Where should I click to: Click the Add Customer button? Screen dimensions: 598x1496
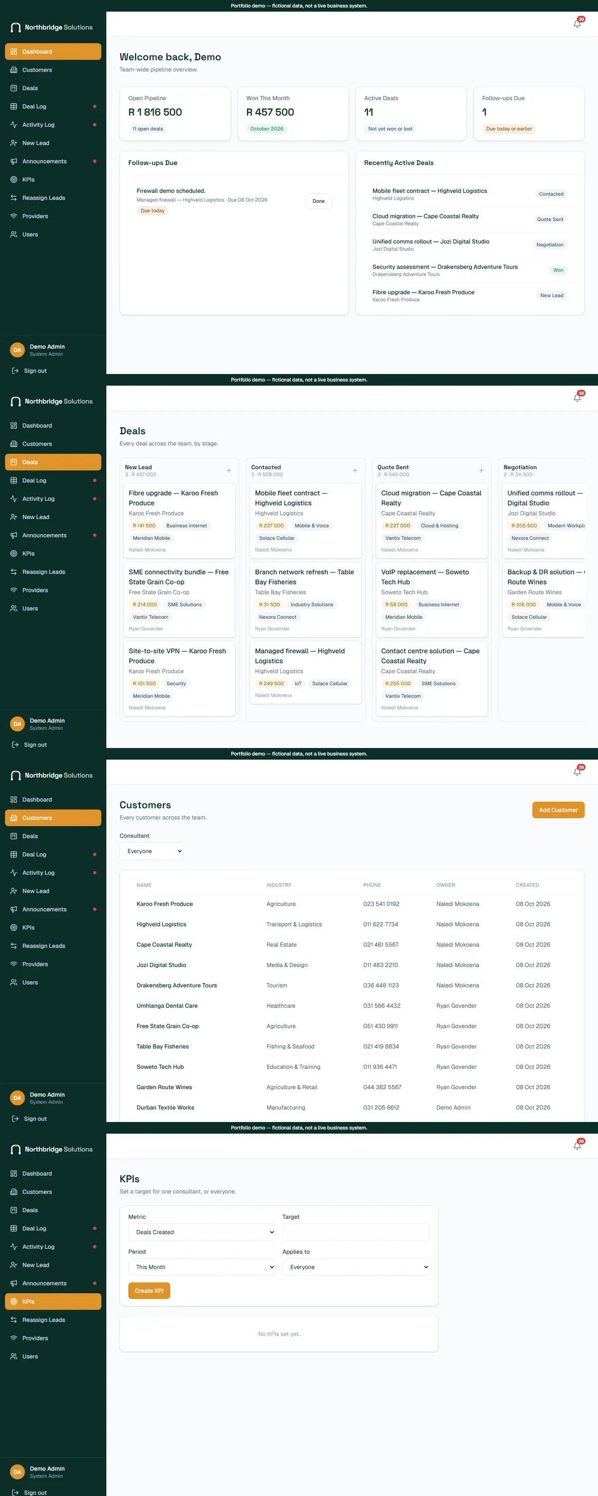(x=558, y=809)
